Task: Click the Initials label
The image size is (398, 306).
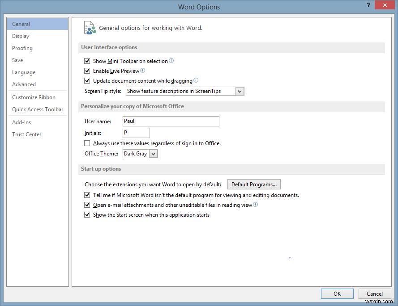Action: tap(93, 133)
